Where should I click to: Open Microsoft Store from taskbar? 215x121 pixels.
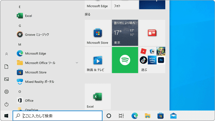click(161, 116)
